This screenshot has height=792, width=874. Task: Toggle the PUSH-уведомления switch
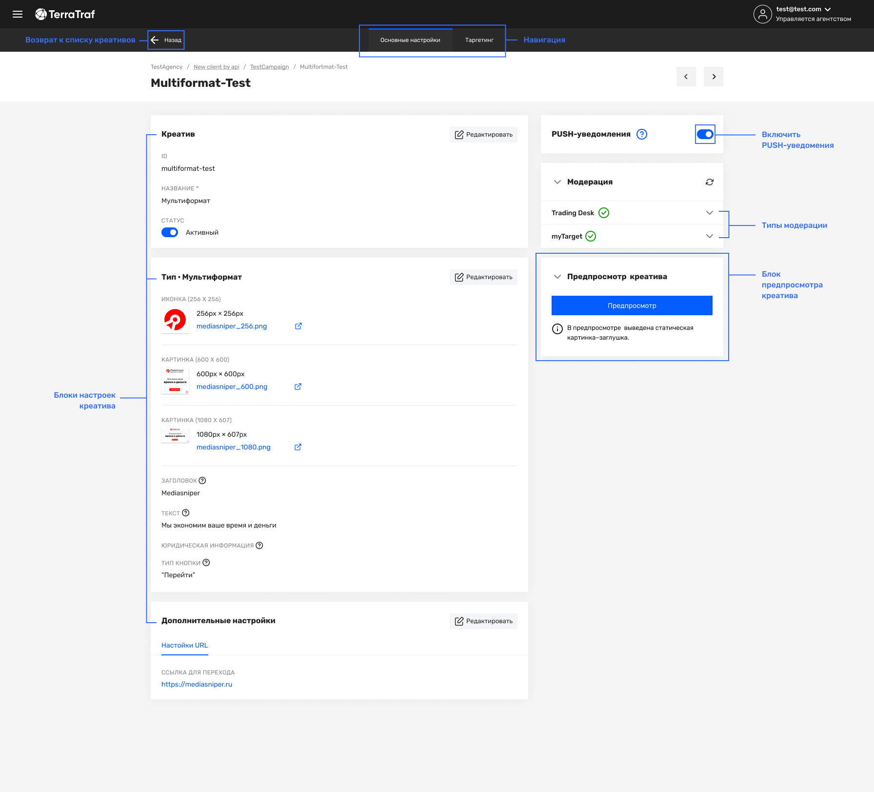(x=705, y=134)
